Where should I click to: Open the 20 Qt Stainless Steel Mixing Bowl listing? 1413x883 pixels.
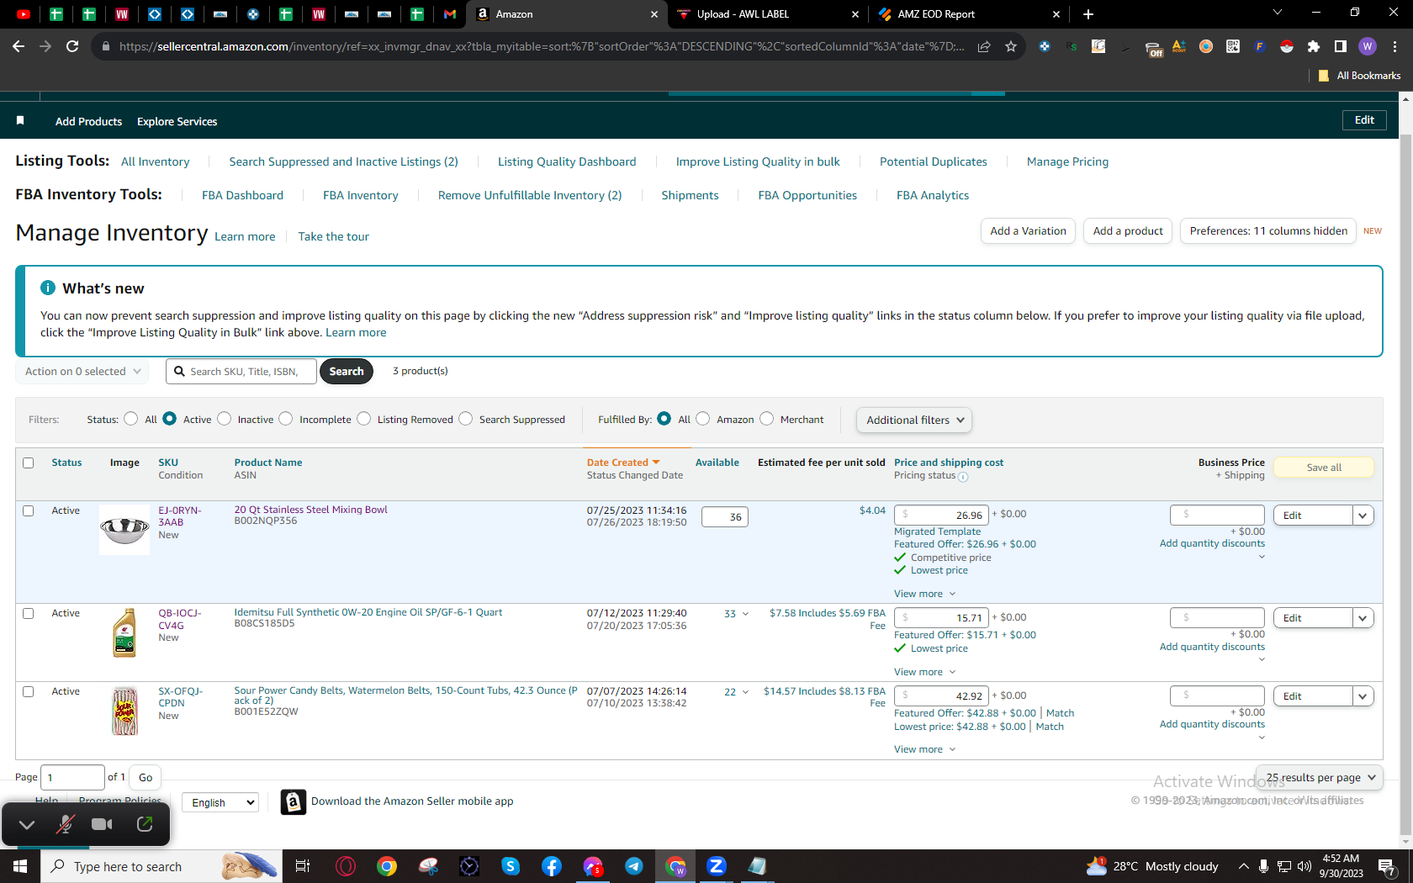[310, 510]
